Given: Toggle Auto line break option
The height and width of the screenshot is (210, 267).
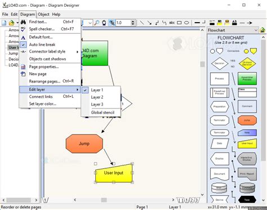Looking at the screenshot, I should [x=50, y=45].
